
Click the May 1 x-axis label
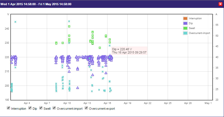tap(208, 103)
